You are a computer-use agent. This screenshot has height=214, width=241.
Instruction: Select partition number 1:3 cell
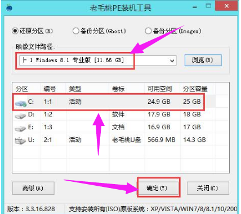coord(48,127)
